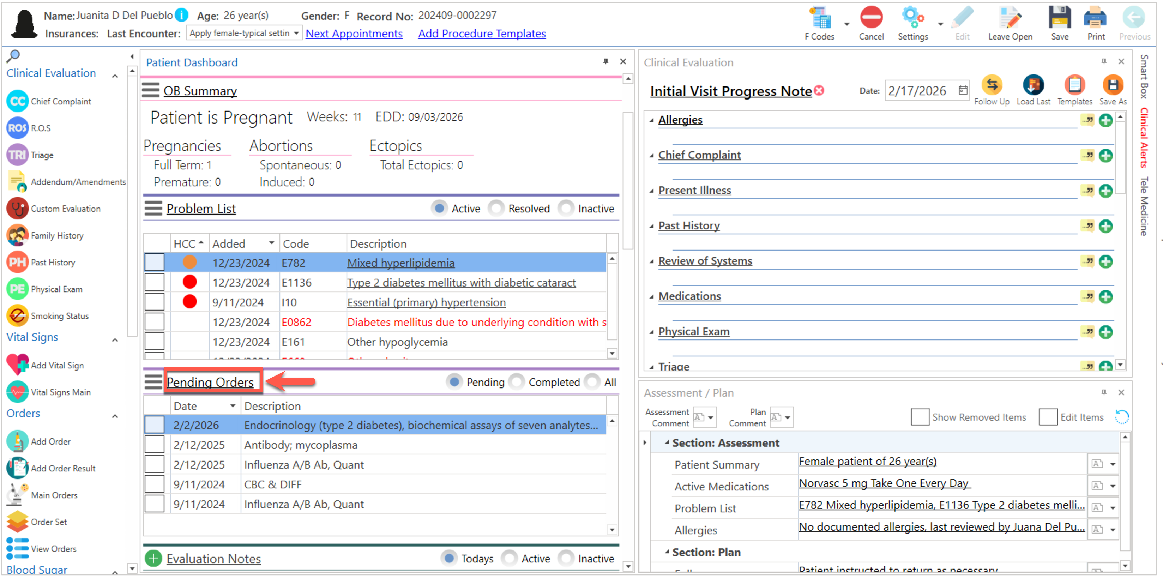Click the Next Appointments link
Screen dimensions: 1163x578
pyautogui.click(x=354, y=34)
